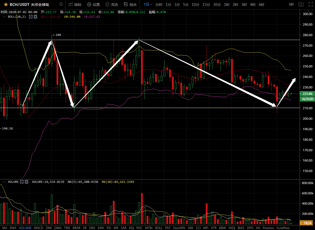The height and width of the screenshot is (230, 315).
Task: Select the KDJ indicator tab
Action: coord(131,228)
